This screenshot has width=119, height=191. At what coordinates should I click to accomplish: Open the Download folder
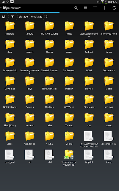[x=10, y=83]
